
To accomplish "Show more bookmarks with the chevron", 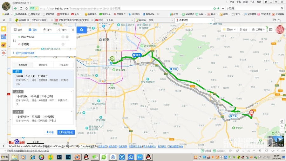I will pyautogui.click(x=158, y=14).
